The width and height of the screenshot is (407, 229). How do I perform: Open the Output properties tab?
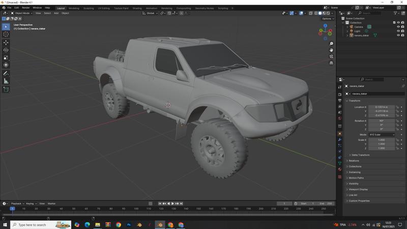(x=340, y=100)
